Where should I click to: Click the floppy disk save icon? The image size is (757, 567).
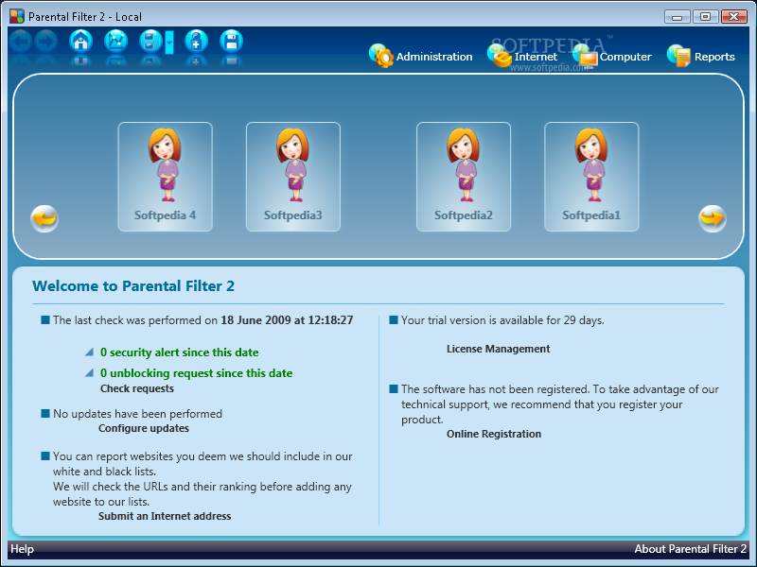click(231, 42)
